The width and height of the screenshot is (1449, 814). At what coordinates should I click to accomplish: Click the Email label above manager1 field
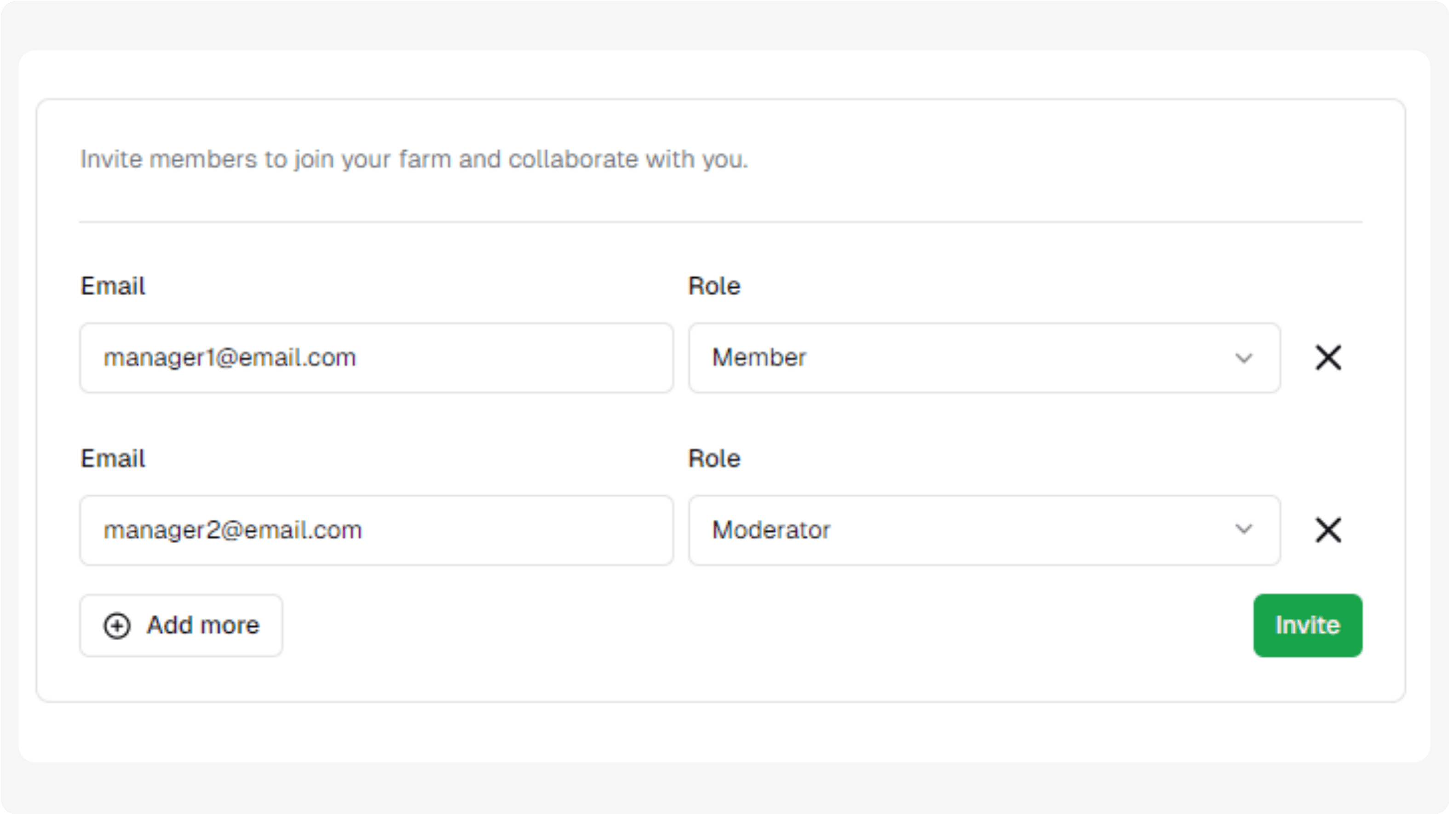[113, 286]
